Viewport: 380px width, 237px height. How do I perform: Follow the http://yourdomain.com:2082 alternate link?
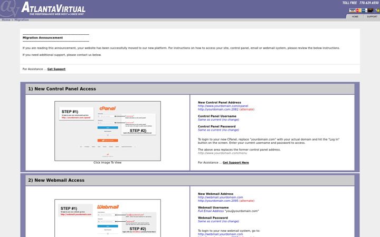pyautogui.click(x=218, y=110)
